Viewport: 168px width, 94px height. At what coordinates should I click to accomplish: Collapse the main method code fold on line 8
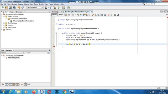56,33
